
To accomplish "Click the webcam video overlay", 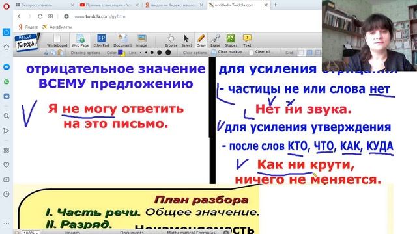I will 369,35.
